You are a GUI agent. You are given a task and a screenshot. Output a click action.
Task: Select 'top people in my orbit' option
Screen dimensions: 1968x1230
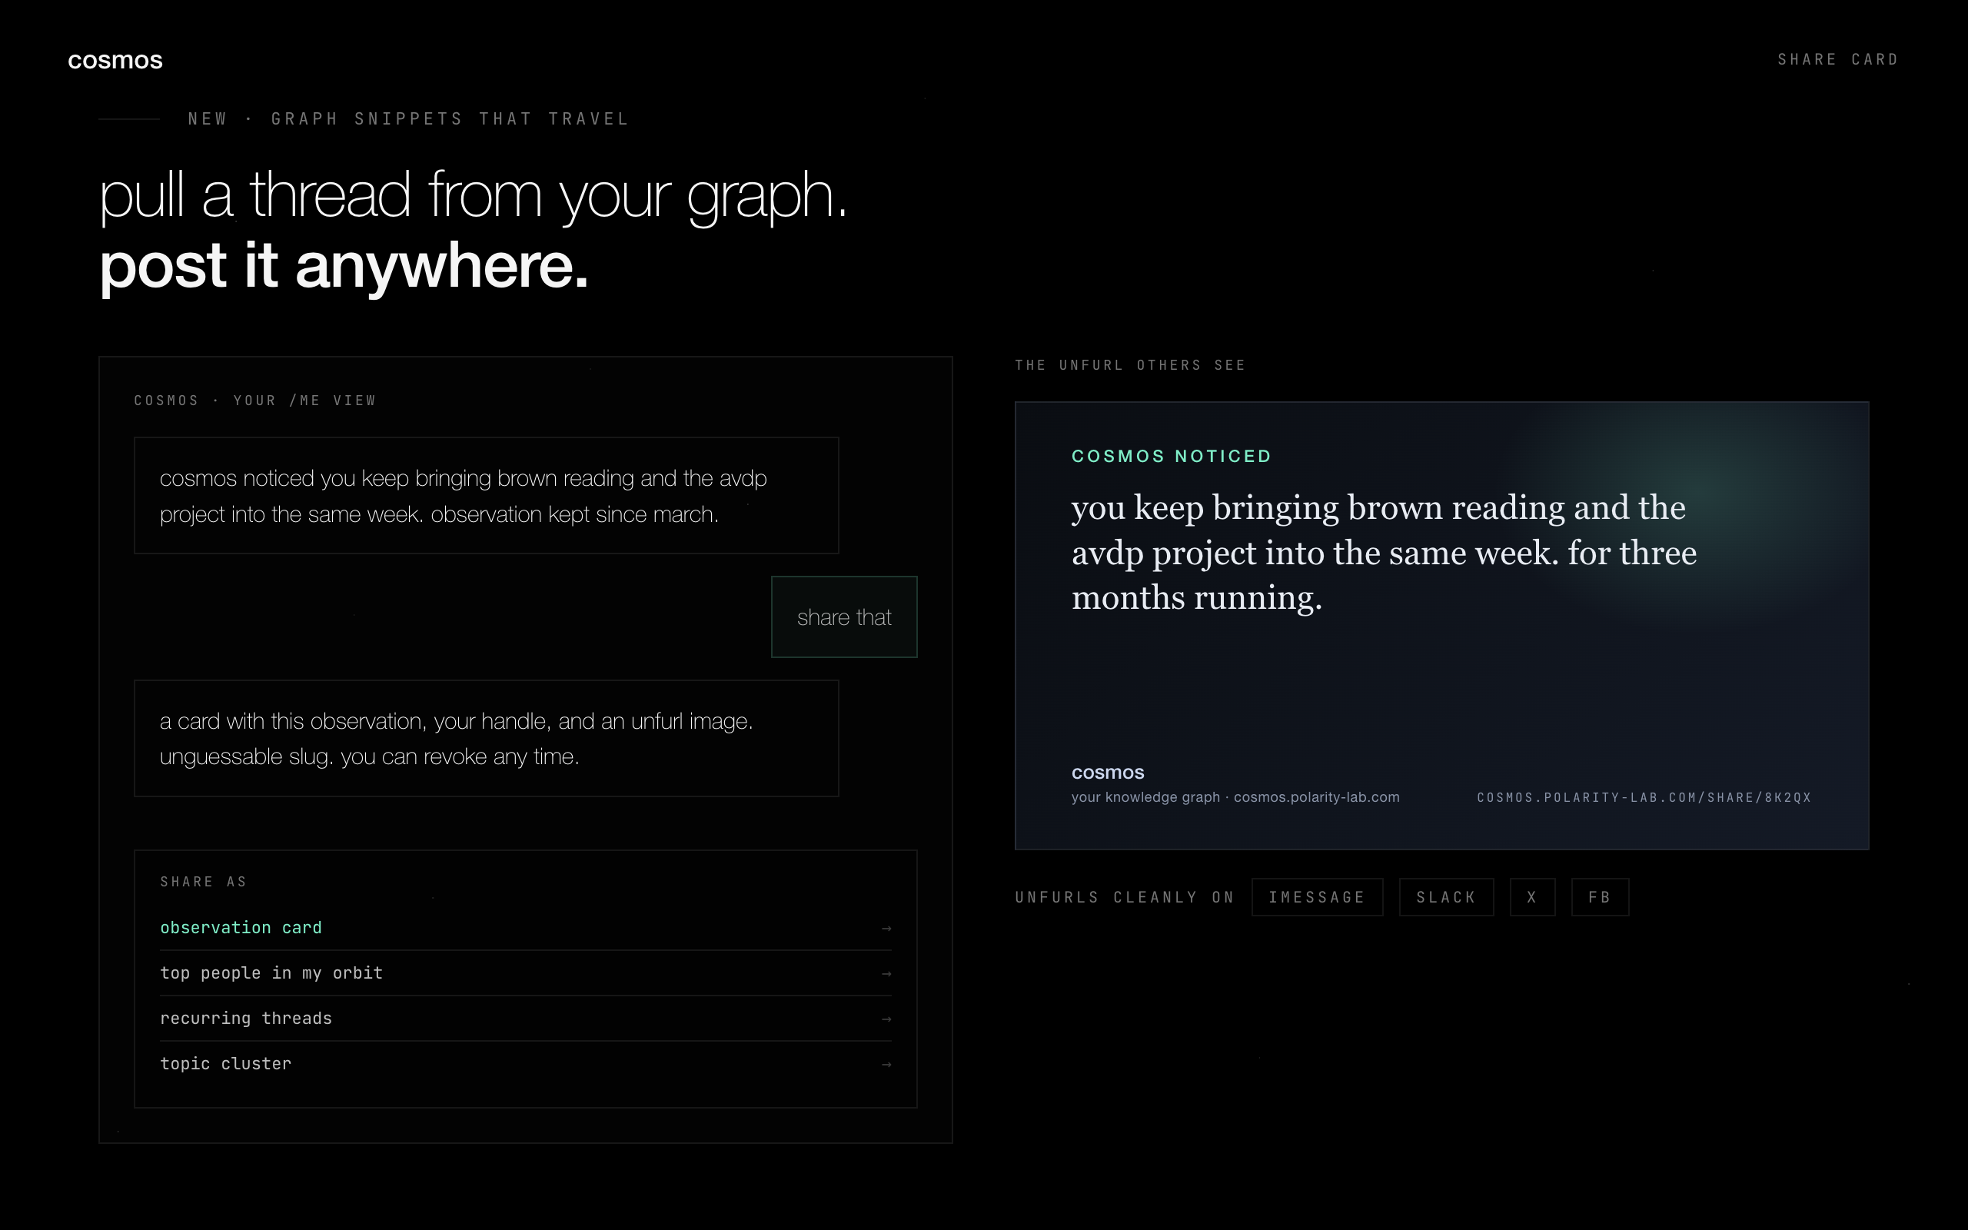click(x=525, y=973)
